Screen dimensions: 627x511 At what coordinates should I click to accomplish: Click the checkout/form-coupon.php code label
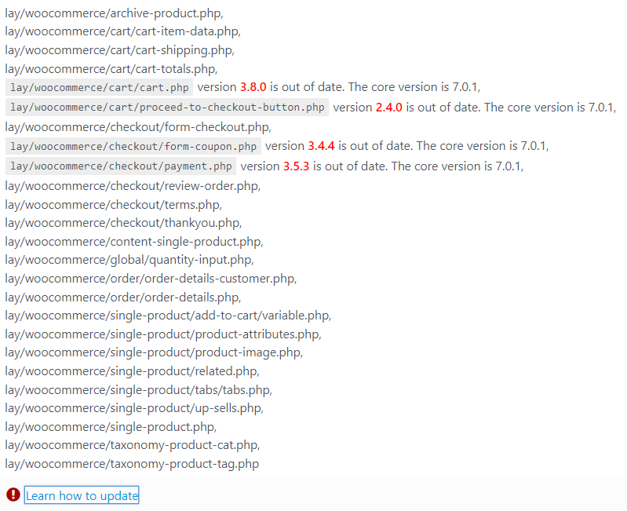133,146
